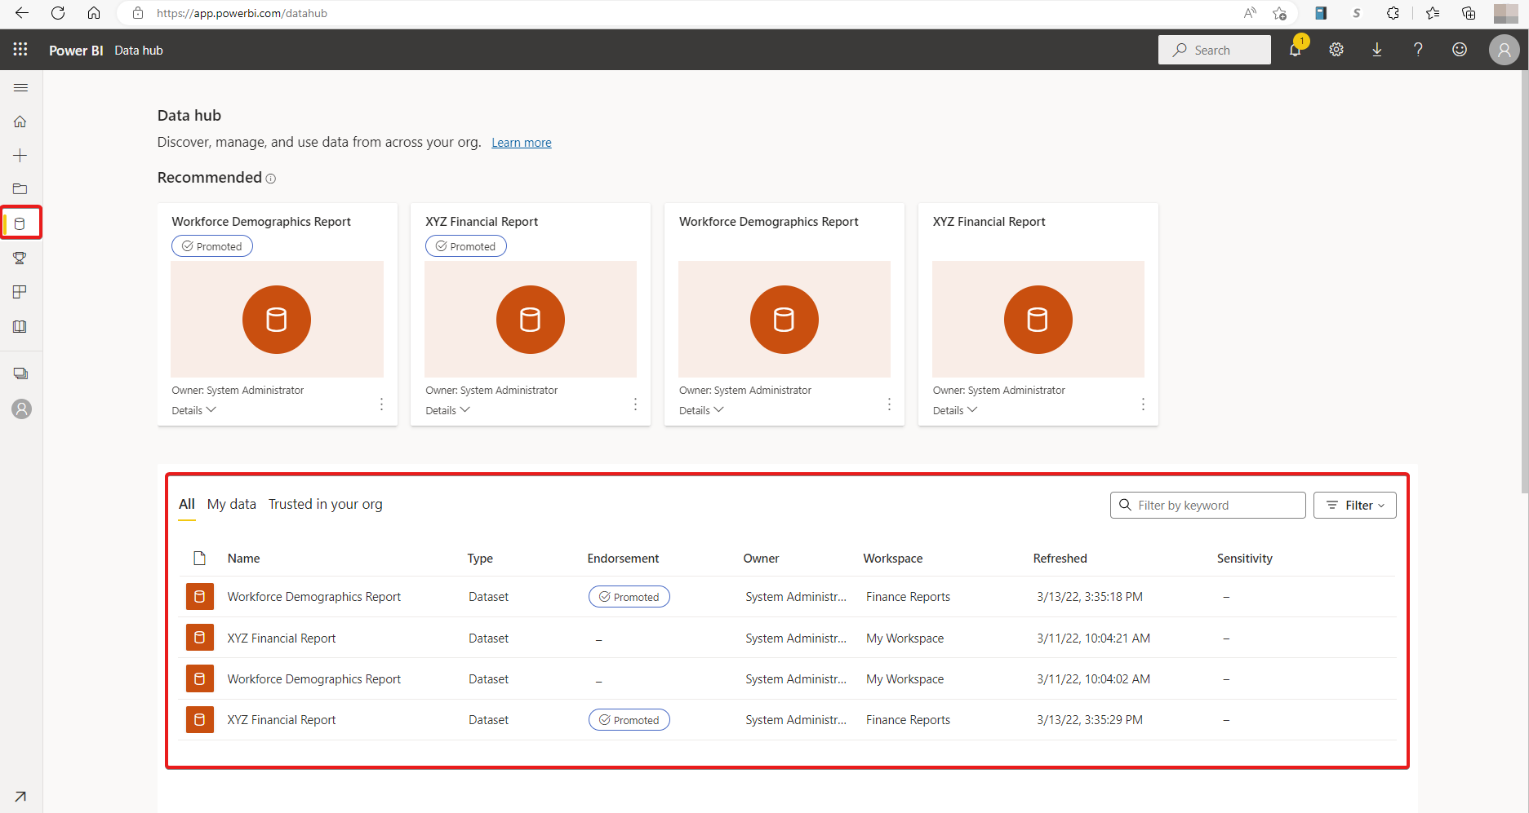Open more options on second XYZ Financial card
Image resolution: width=1529 pixels, height=813 pixels.
coord(635,404)
